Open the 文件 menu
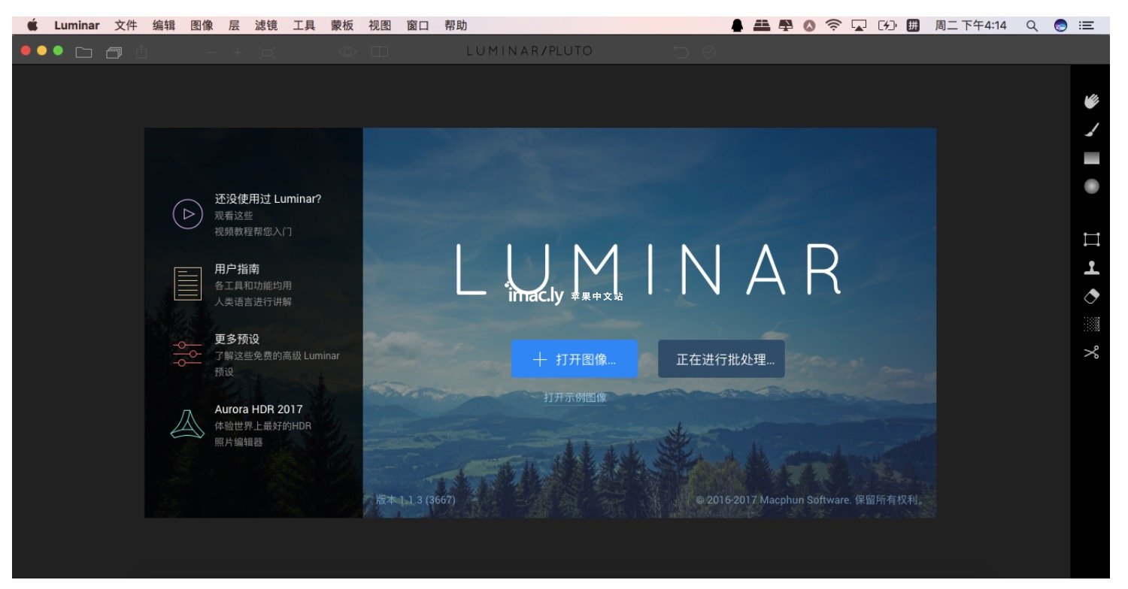 126,26
